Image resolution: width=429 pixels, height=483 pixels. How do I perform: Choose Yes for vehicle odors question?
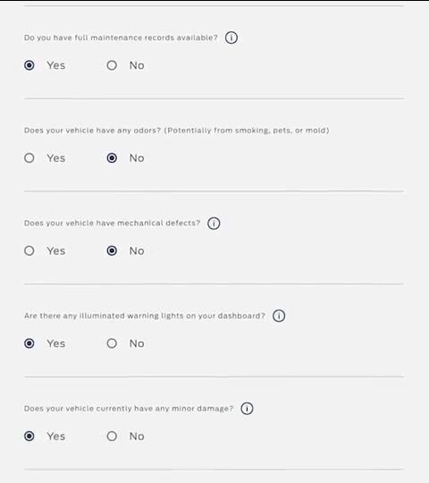click(29, 158)
